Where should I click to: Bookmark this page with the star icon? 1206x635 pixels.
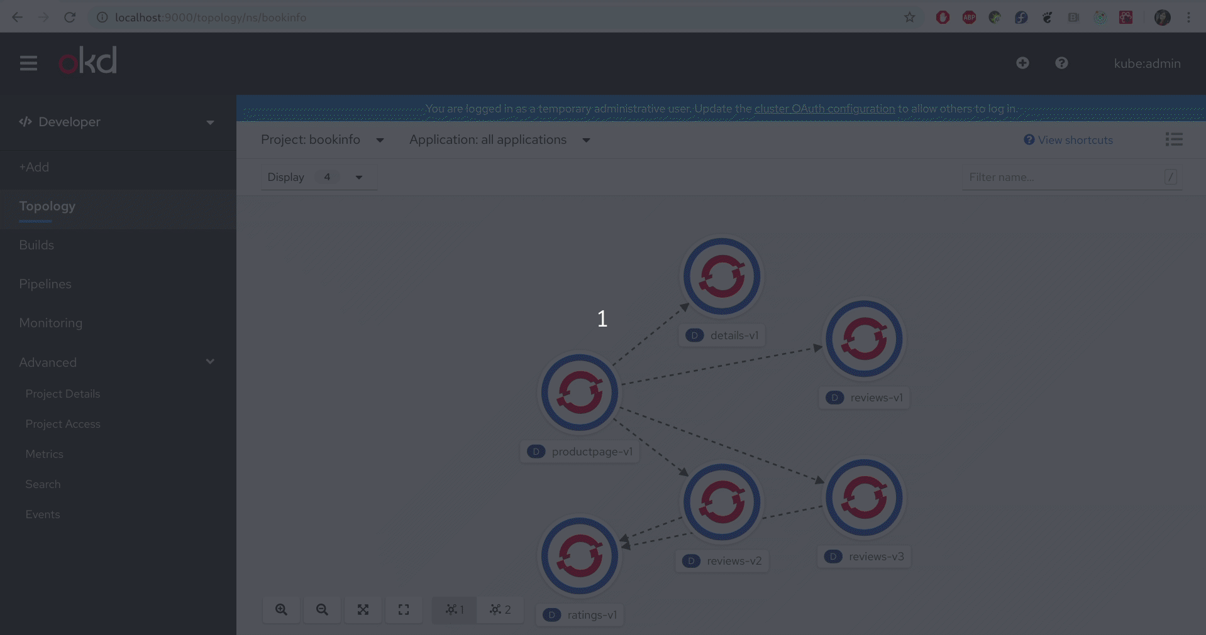[909, 17]
